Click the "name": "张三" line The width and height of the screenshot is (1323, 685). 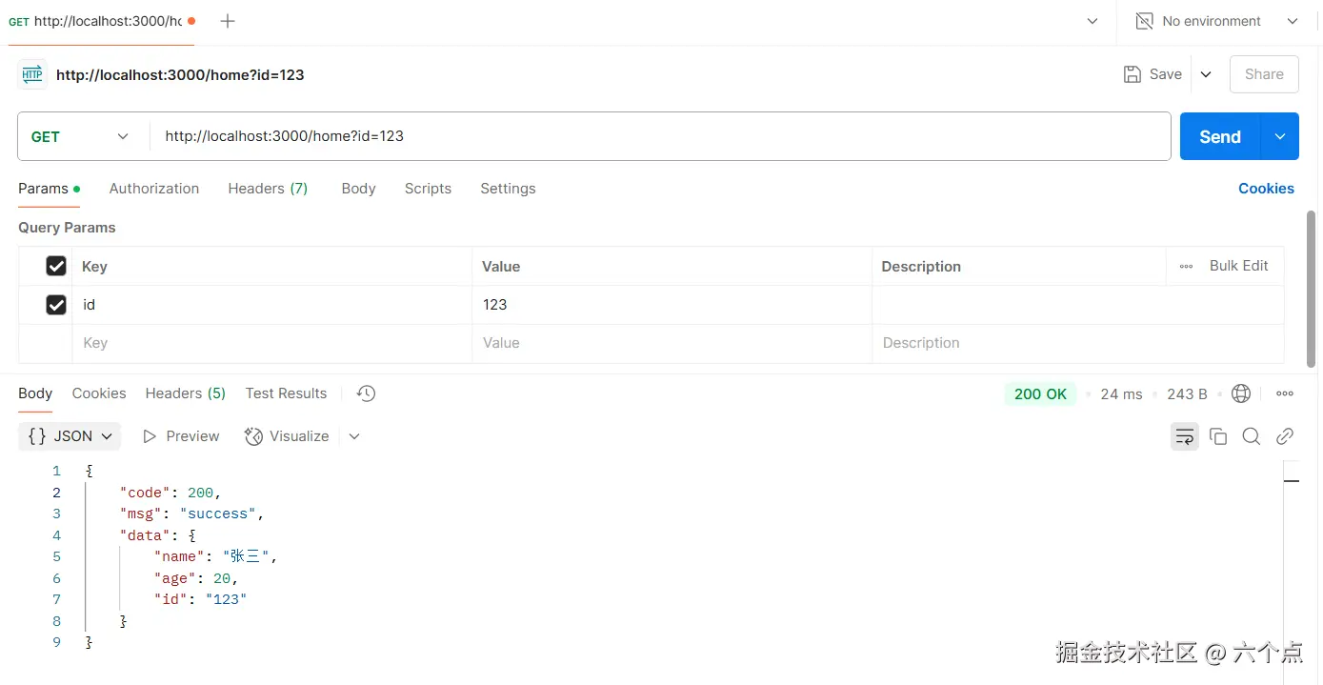tap(215, 556)
